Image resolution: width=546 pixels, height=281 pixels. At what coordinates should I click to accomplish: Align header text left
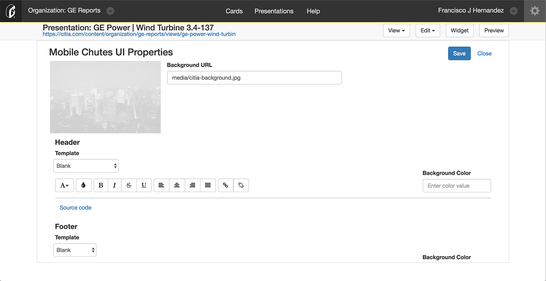[161, 185]
